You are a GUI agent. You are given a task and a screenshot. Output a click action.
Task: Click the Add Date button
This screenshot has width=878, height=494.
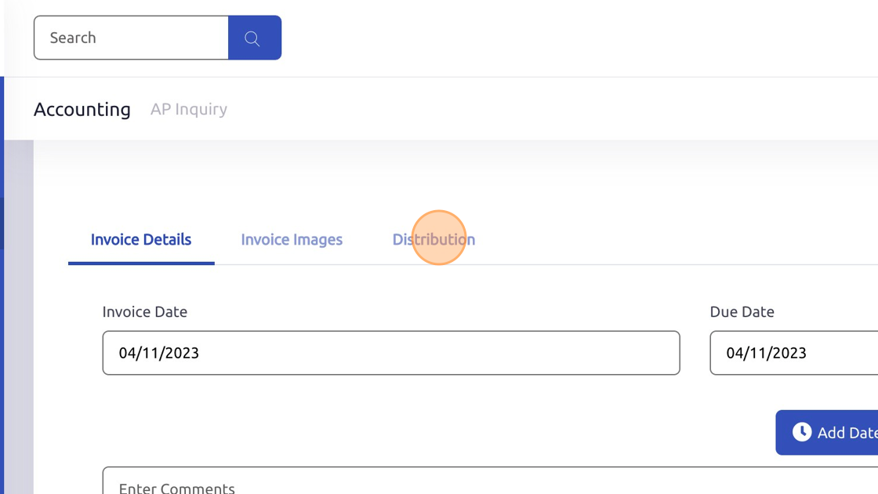coord(827,432)
